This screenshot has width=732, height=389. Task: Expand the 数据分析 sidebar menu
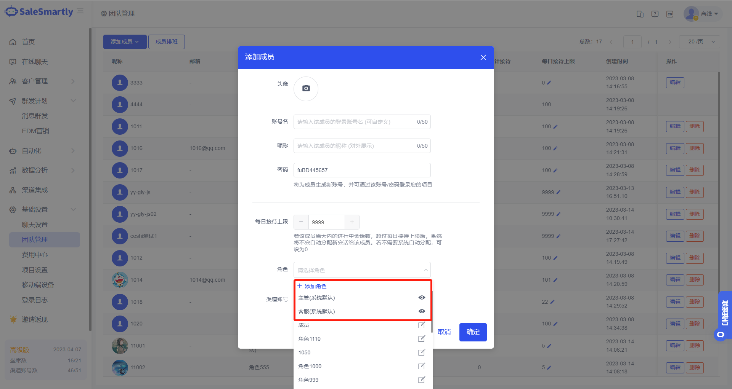coord(43,170)
